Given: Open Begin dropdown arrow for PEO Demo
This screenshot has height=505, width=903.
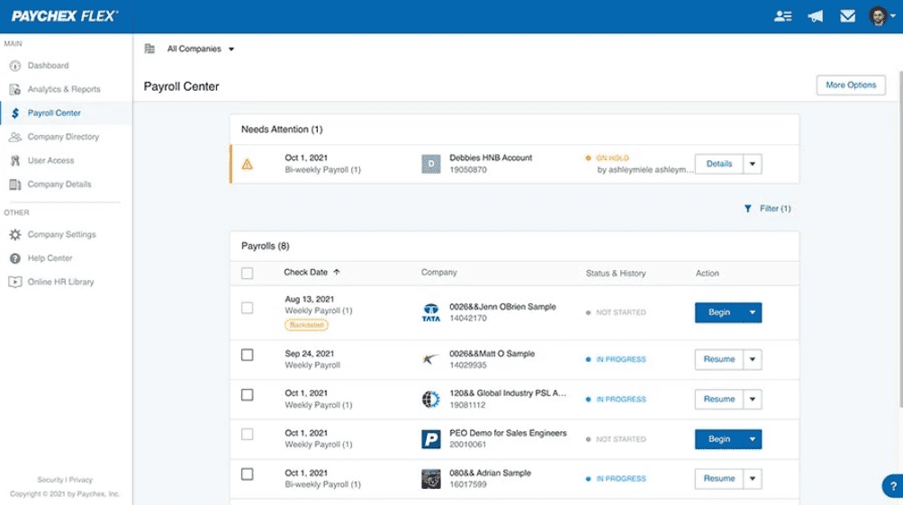Looking at the screenshot, I should point(752,439).
